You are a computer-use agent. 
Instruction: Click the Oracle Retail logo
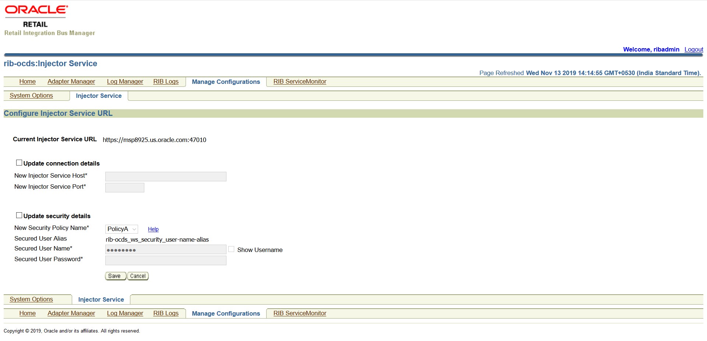(36, 17)
